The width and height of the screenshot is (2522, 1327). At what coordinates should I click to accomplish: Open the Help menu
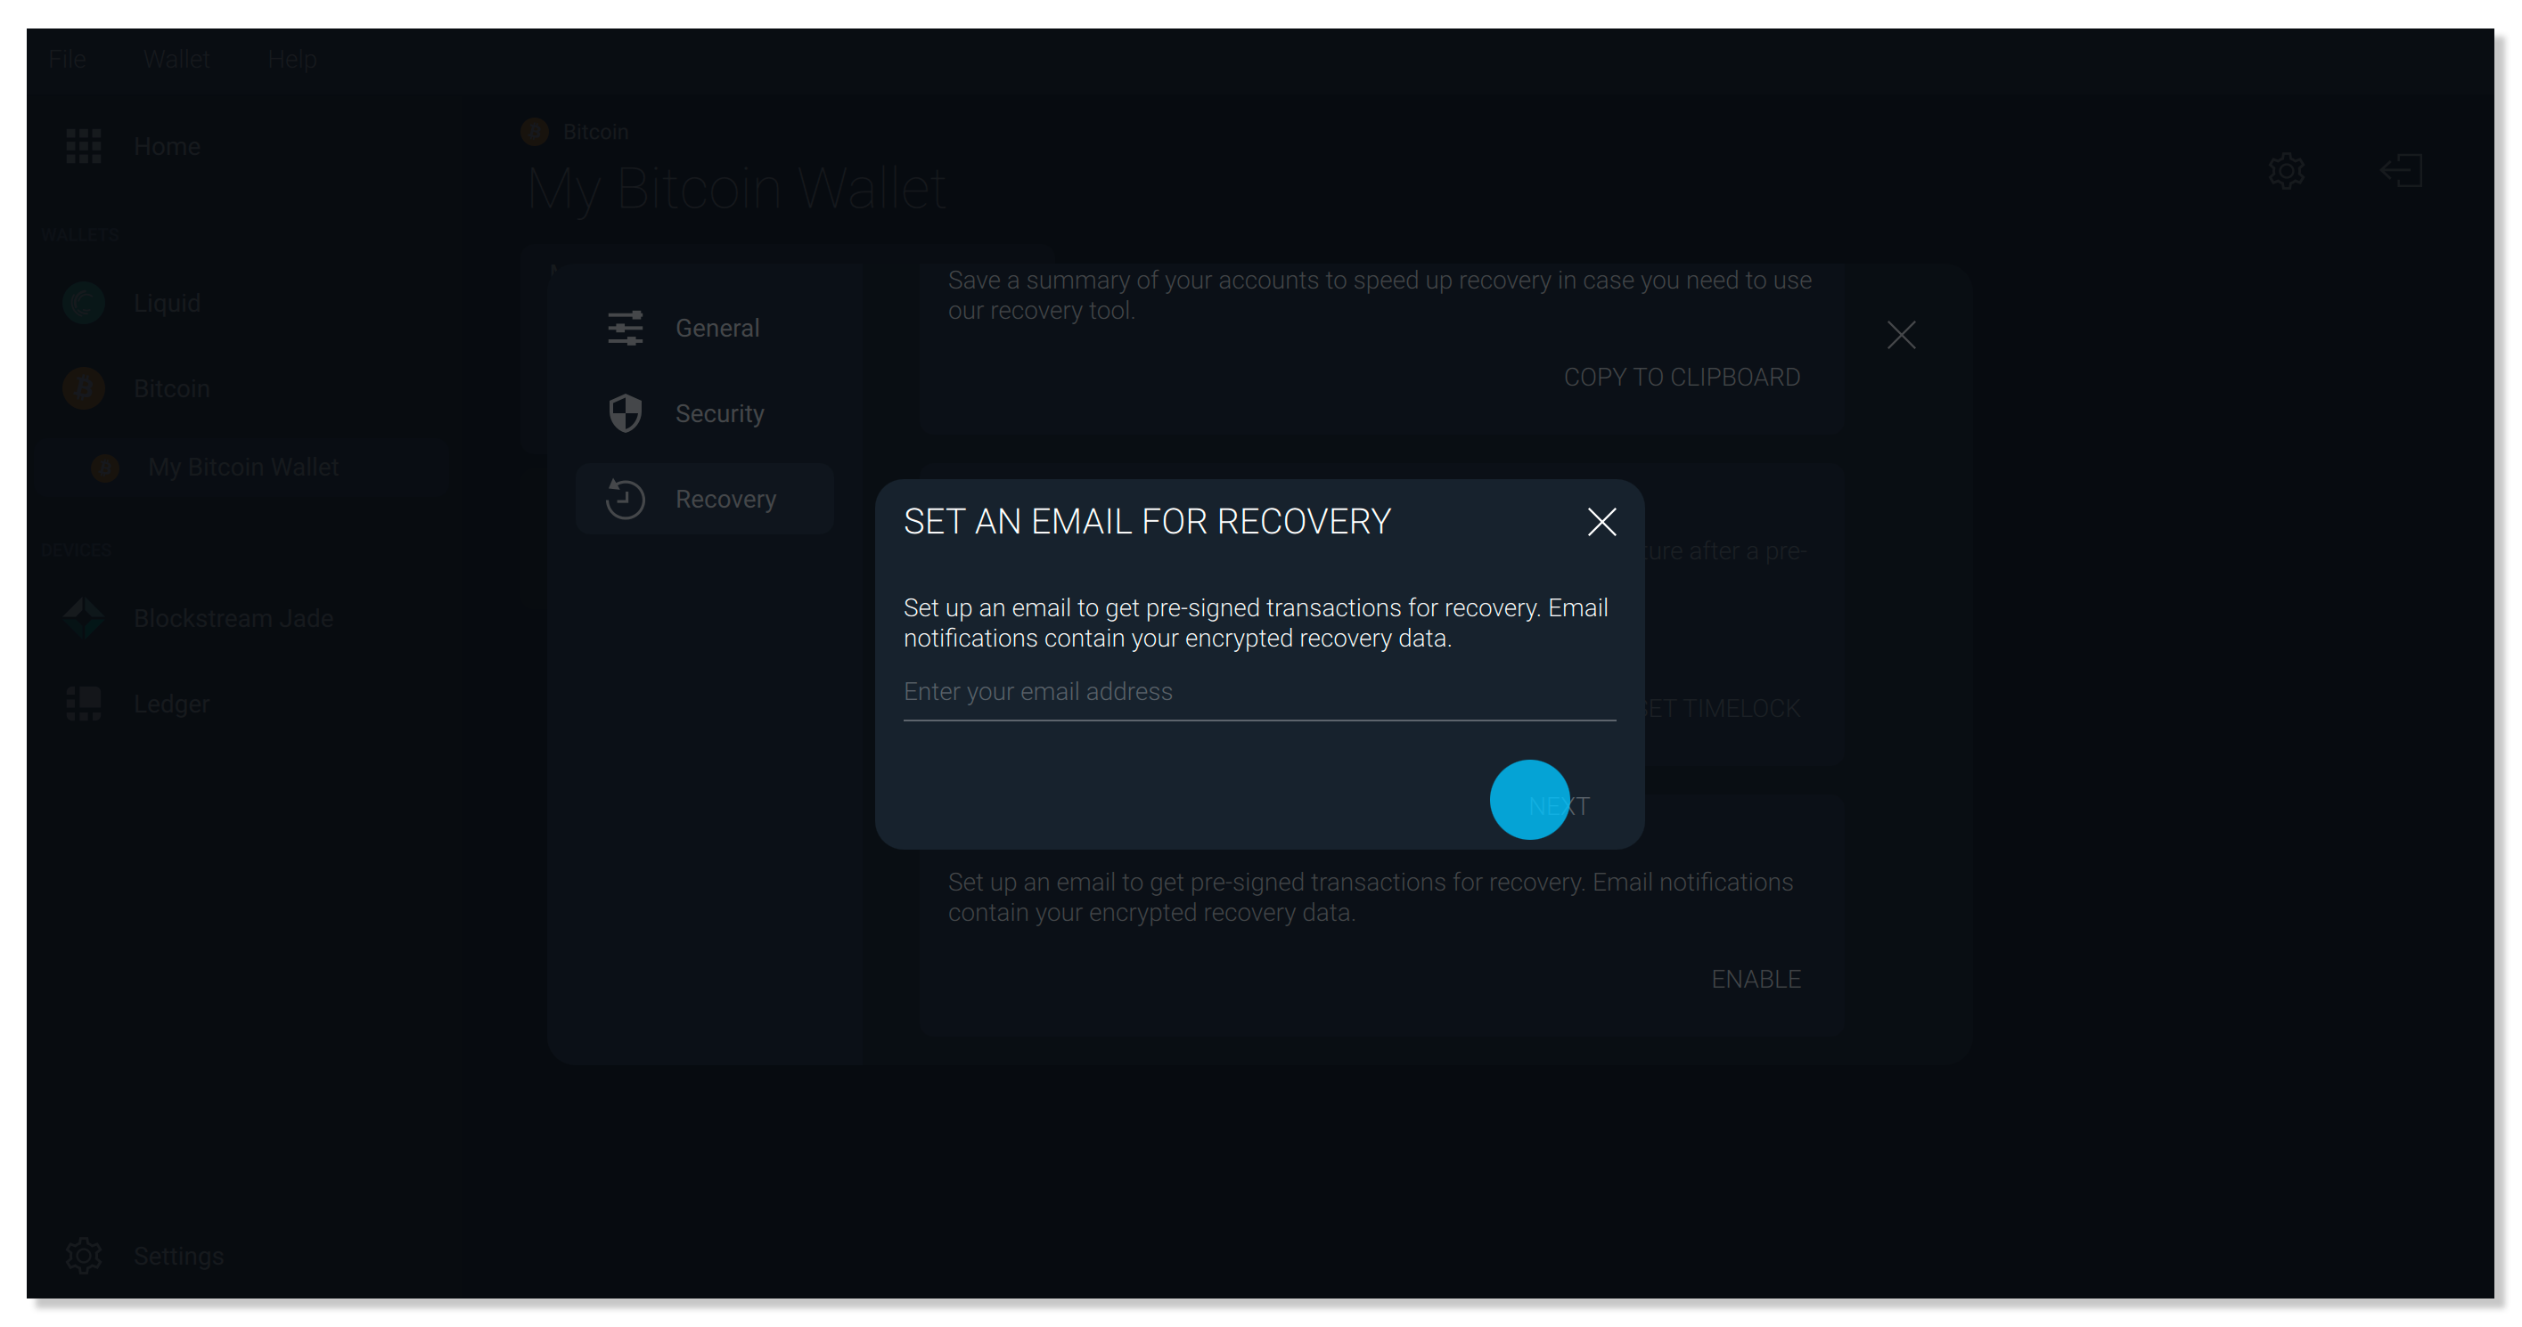point(291,59)
